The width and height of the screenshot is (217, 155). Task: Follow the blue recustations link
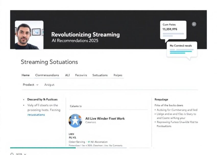[x=36, y=115]
